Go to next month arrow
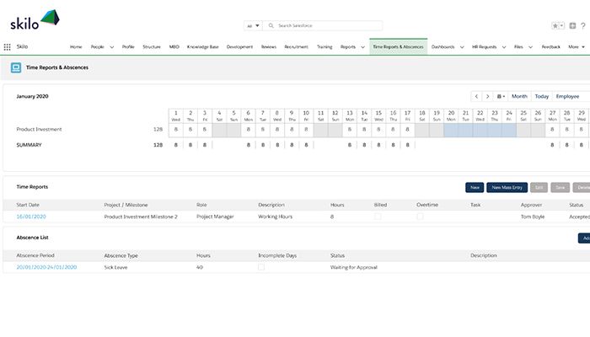 [x=487, y=97]
